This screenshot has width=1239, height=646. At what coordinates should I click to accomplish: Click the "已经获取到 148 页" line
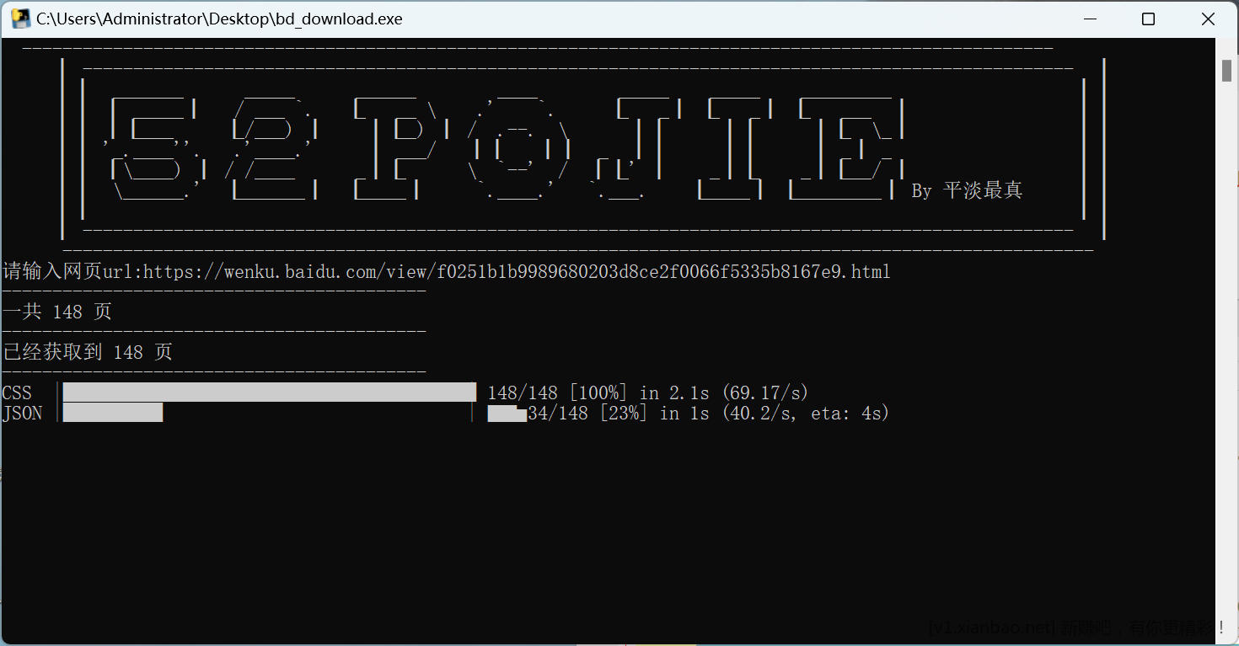[88, 352]
